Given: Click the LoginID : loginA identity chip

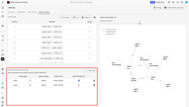Looking at the screenshot, I should [x=47, y=26].
